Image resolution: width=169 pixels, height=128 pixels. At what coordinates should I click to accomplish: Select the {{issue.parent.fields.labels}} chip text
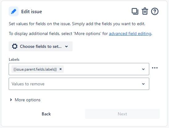point(35,69)
